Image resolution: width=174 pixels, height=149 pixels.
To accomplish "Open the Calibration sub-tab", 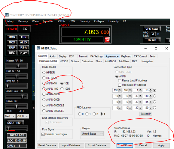I will click(x=87, y=61).
